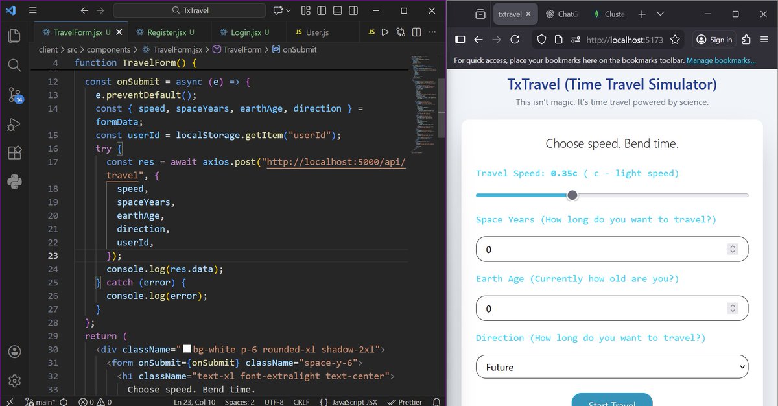The height and width of the screenshot is (406, 778).
Task: Open the Search view in the activity bar
Action: click(15, 64)
